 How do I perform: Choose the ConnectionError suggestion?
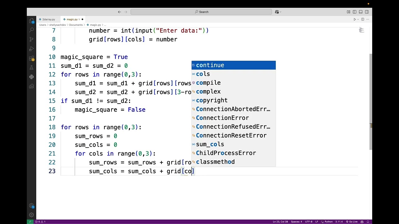pos(233,118)
